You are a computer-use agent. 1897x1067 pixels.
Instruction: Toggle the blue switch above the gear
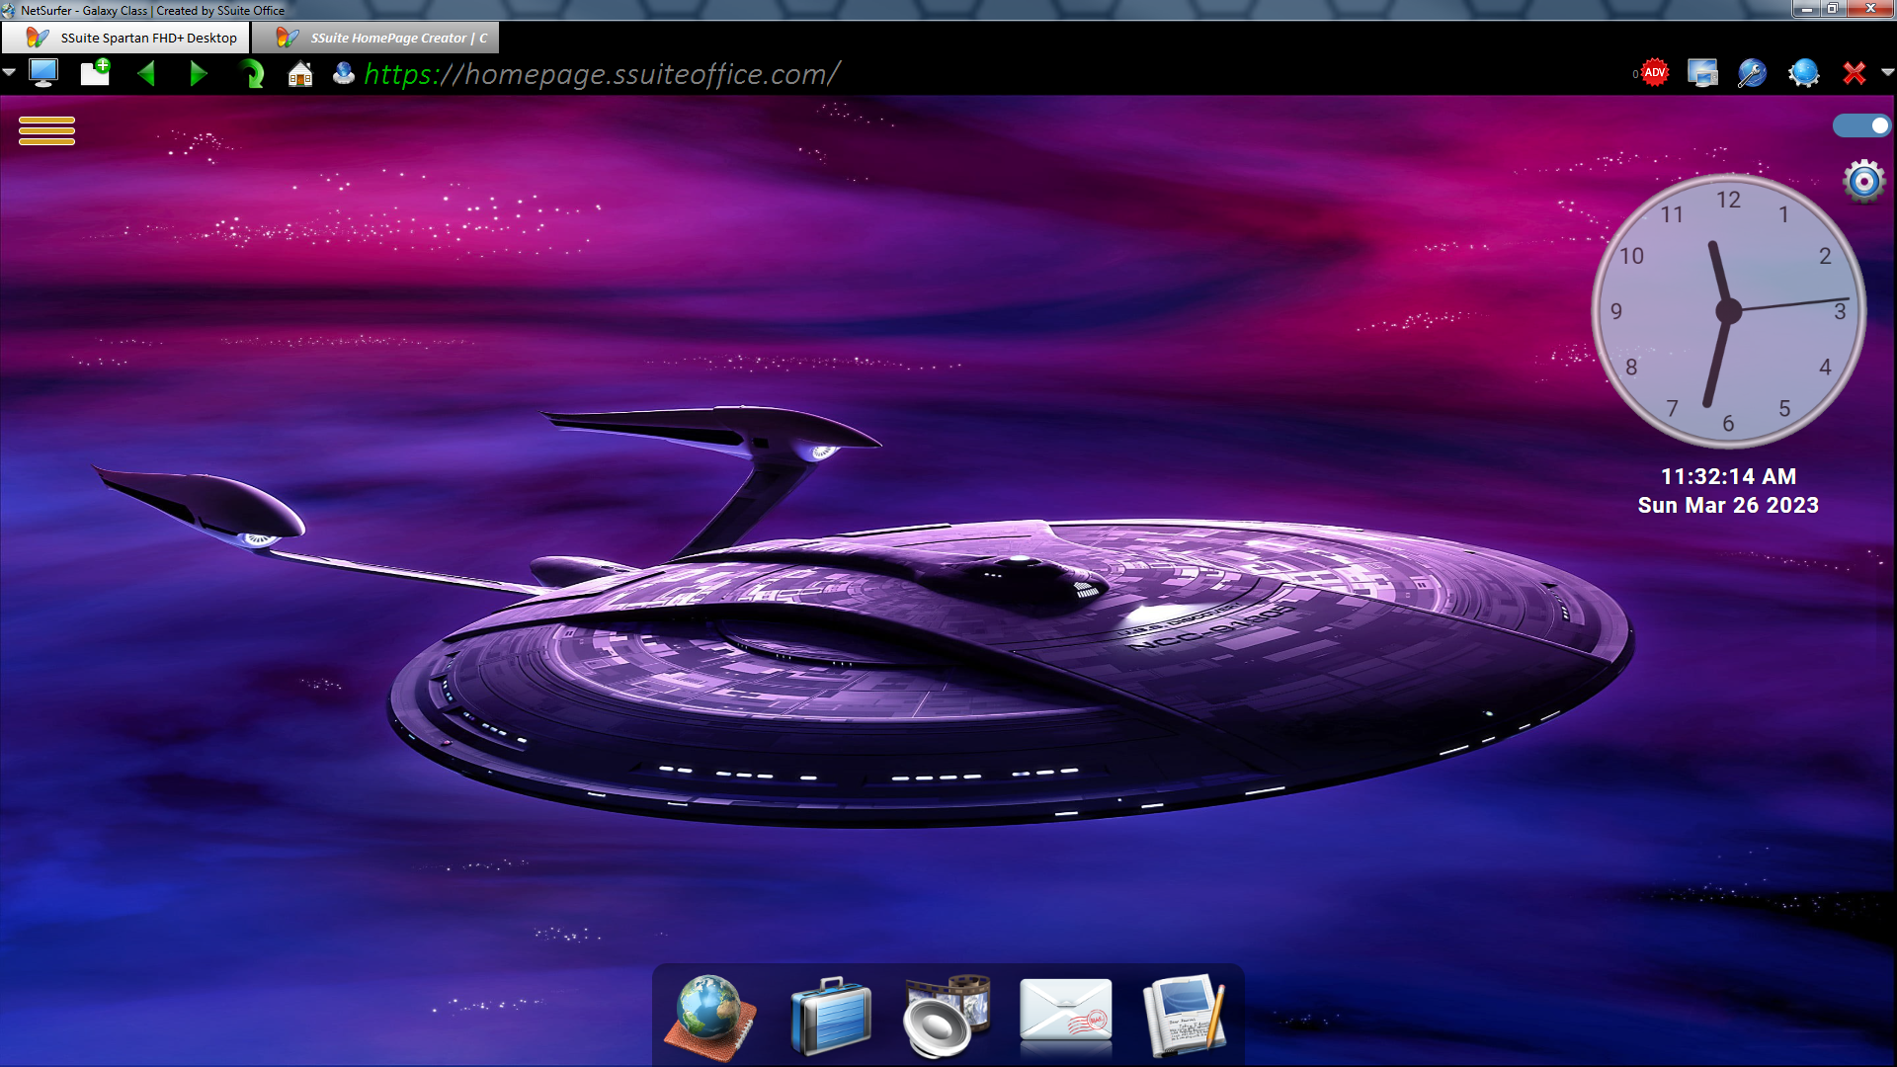(1861, 125)
